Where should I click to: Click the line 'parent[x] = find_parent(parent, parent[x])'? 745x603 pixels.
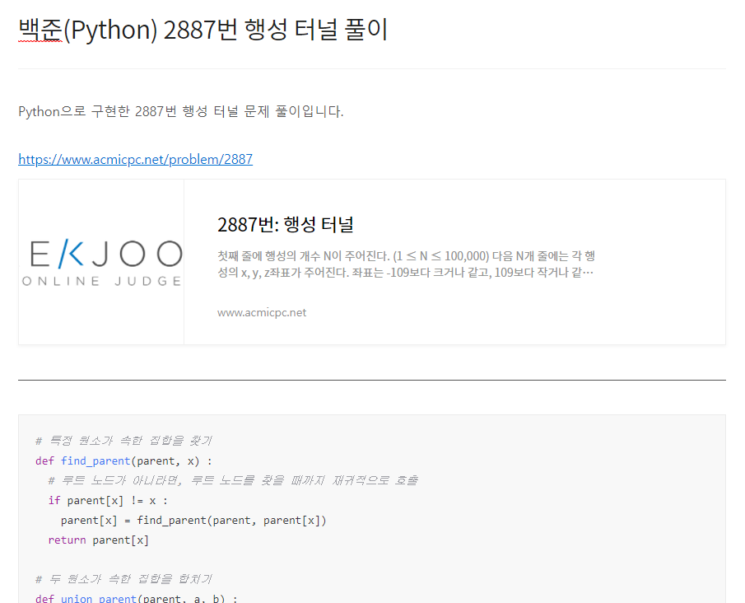pos(193,521)
